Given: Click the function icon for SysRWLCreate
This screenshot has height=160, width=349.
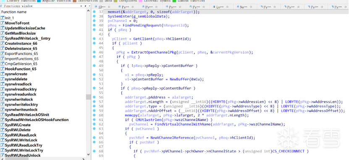Looking at the screenshot, I should tap(3, 125).
